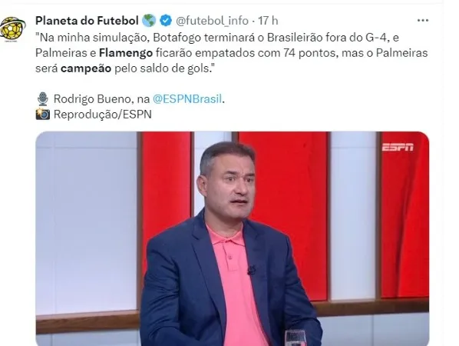This screenshot has width=459, height=346.
Task: Click the tweet's opening quote text line
Action: pyautogui.click(x=217, y=38)
